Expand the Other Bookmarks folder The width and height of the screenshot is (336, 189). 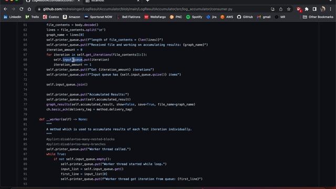[318, 17]
